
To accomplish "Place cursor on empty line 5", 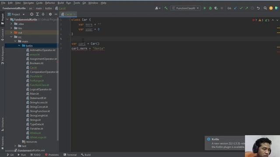I will (x=175, y=39).
